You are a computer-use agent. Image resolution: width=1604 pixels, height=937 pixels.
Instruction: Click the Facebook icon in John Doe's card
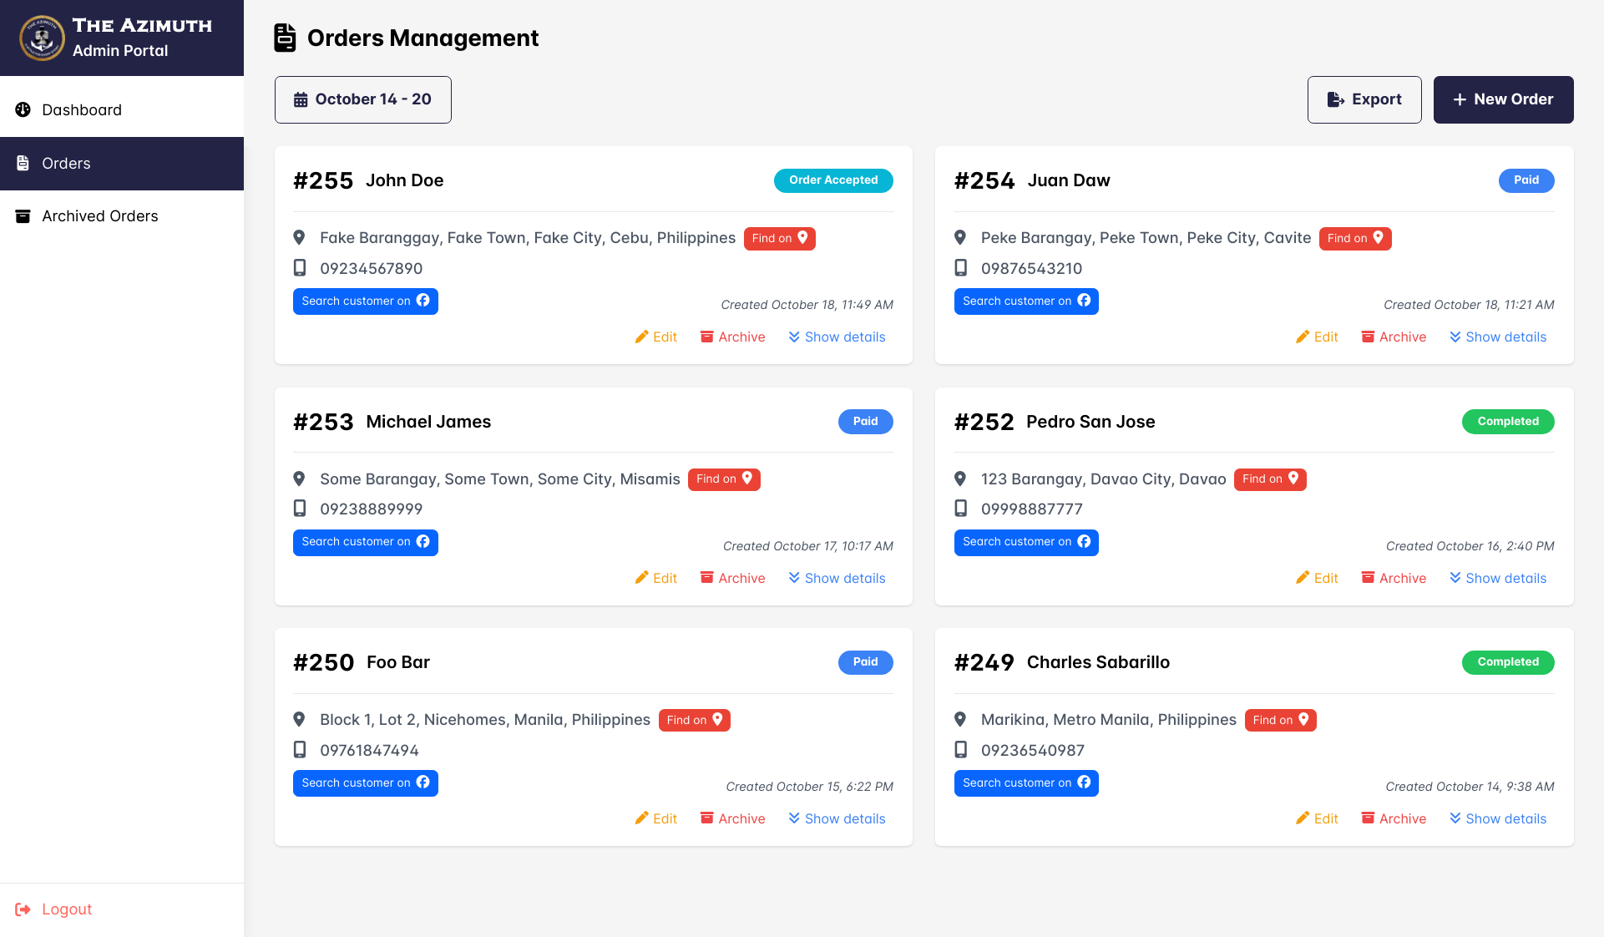point(423,301)
